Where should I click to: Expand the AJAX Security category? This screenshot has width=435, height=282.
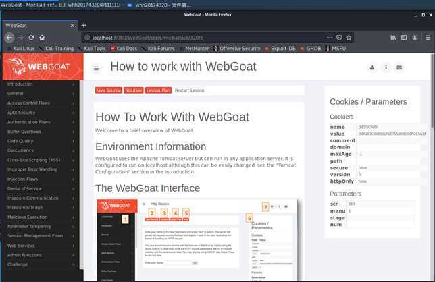(x=41, y=113)
